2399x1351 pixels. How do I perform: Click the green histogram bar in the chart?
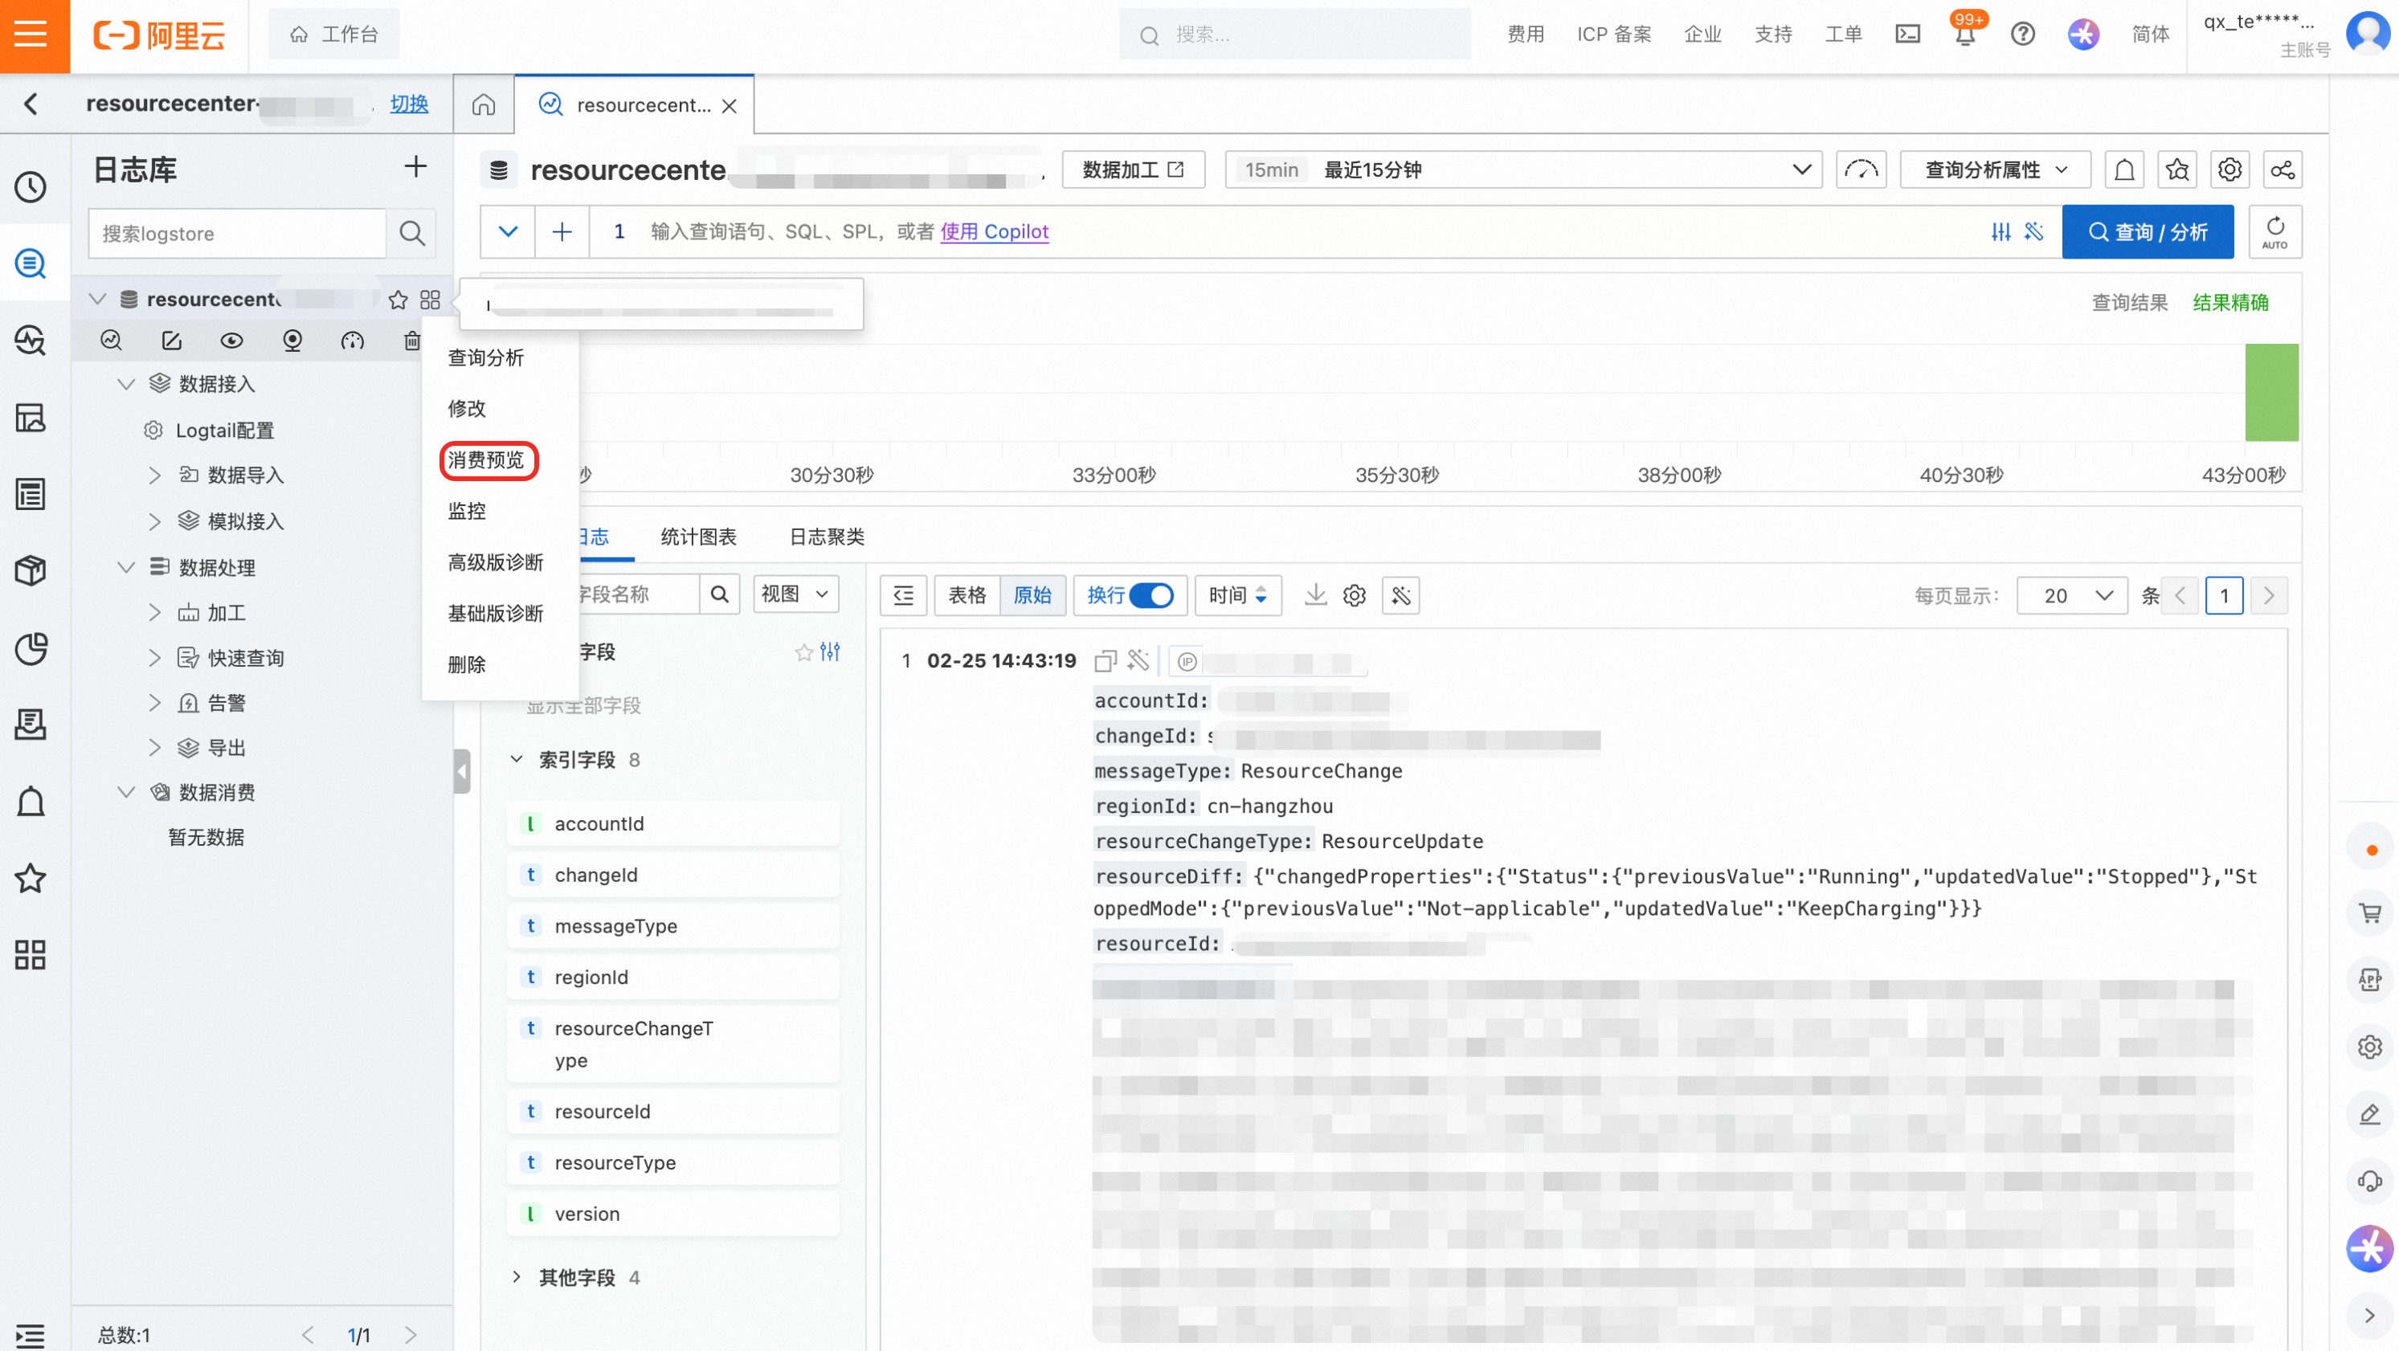click(2270, 392)
